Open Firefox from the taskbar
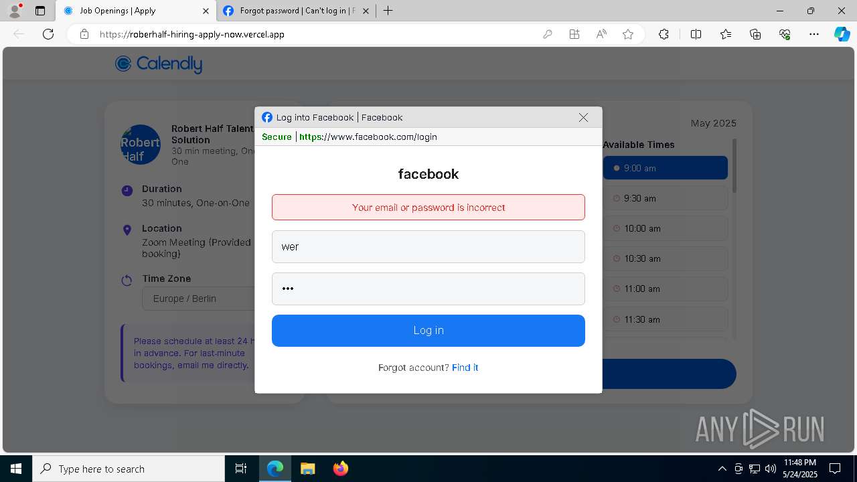Image resolution: width=857 pixels, height=482 pixels. coord(340,469)
